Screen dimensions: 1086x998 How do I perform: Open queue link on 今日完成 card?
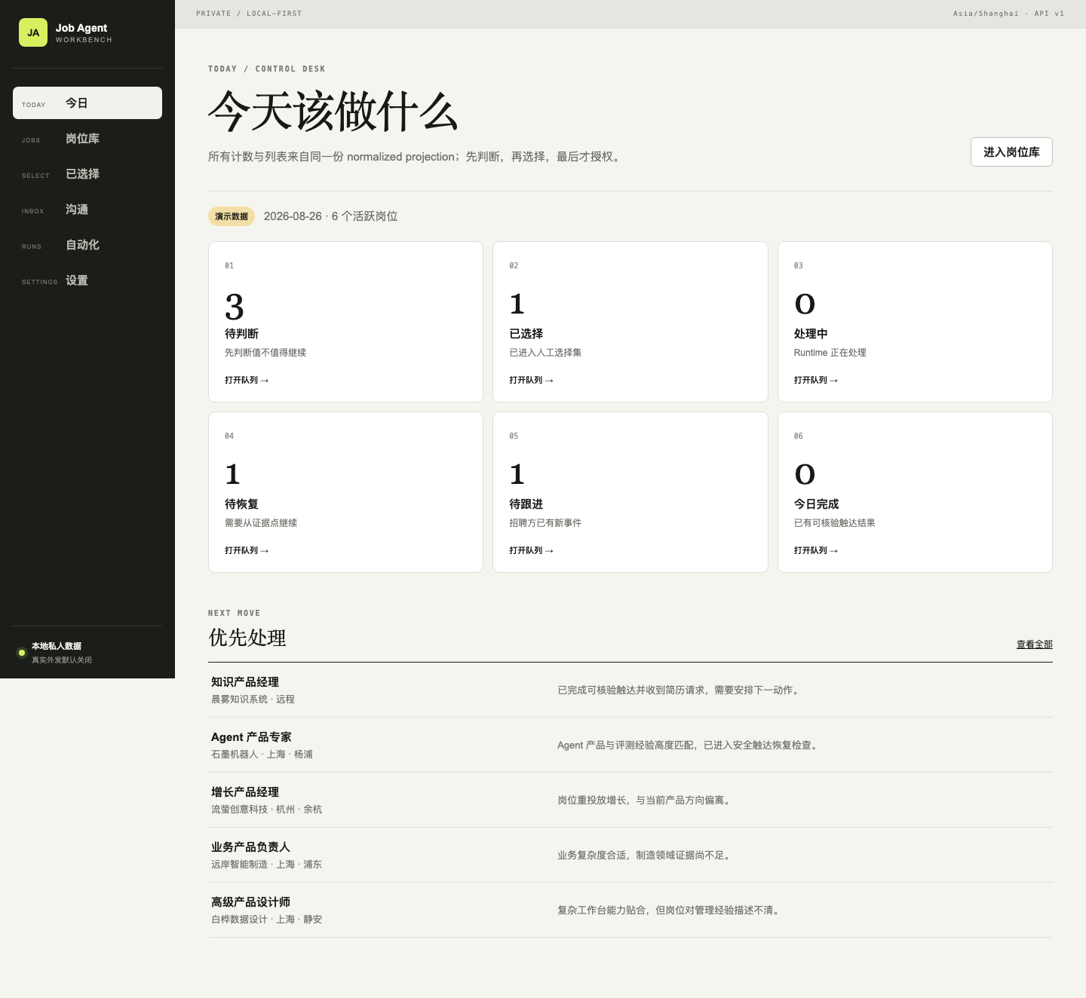816,551
